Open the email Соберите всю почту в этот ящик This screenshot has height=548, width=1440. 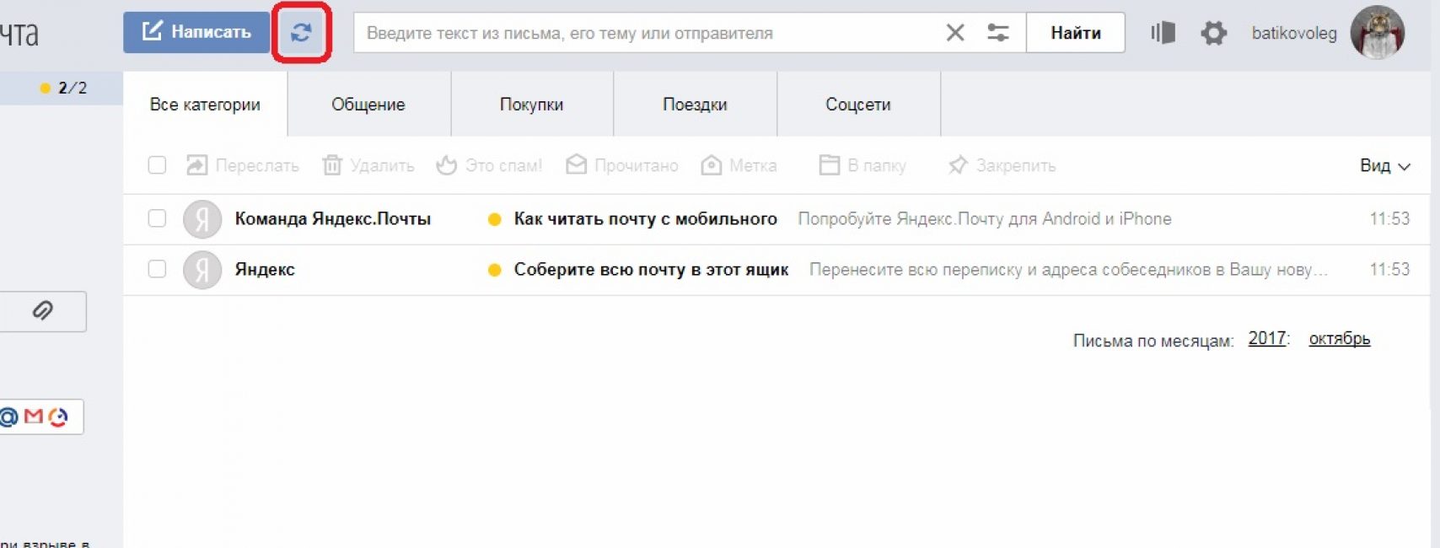[651, 270]
